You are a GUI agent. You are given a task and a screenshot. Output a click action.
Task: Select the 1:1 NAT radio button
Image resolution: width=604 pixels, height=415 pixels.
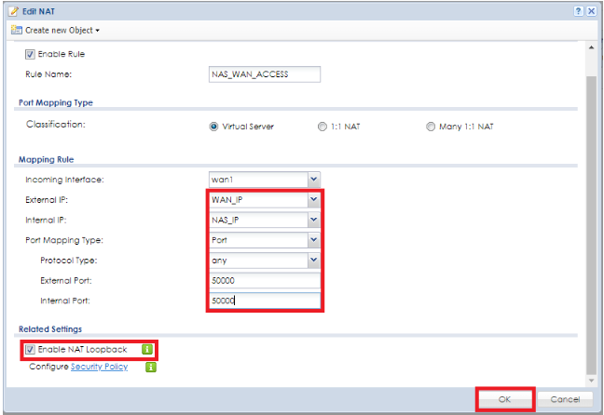322,127
